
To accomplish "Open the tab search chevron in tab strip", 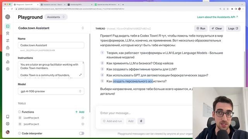I will [x=242, y=5].
